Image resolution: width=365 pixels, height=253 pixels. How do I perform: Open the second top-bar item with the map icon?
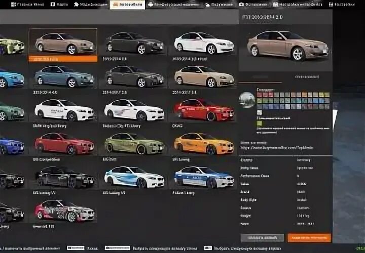(x=59, y=5)
